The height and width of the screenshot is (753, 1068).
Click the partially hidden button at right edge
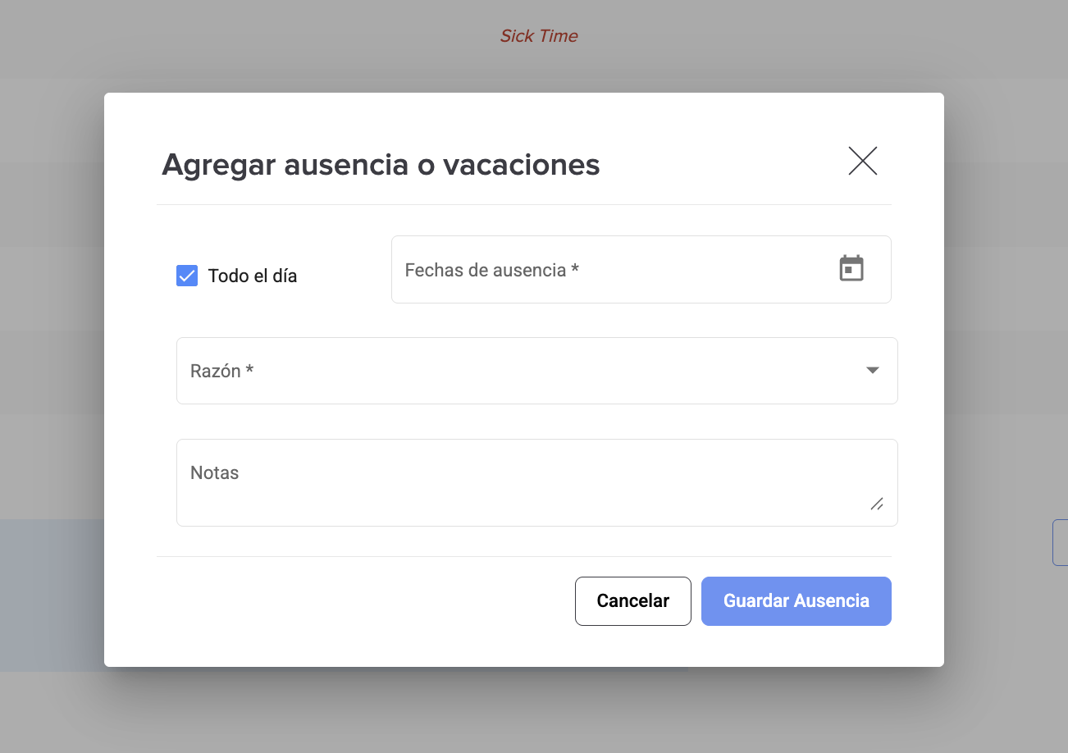(x=1061, y=542)
